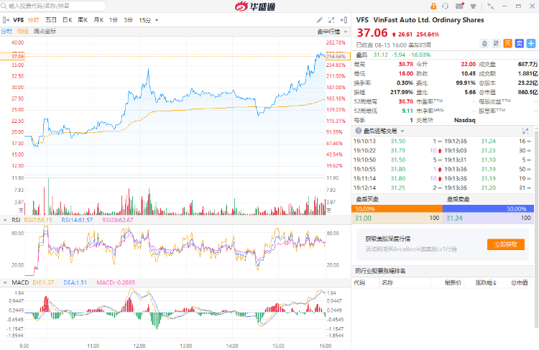This screenshot has height=350, width=539.
Task: Click the Nasdaq exchange label
Action: click(465, 120)
